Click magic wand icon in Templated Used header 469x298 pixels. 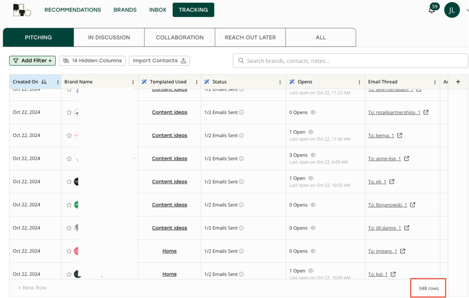click(144, 82)
